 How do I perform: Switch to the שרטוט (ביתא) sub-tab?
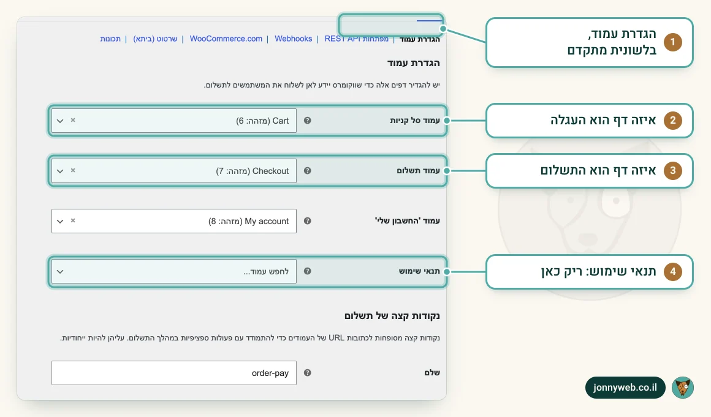[x=155, y=39]
